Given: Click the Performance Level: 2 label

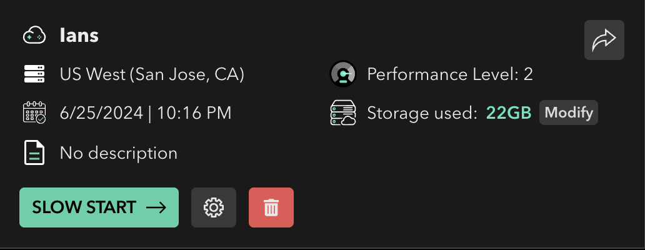Looking at the screenshot, I should coord(450,74).
